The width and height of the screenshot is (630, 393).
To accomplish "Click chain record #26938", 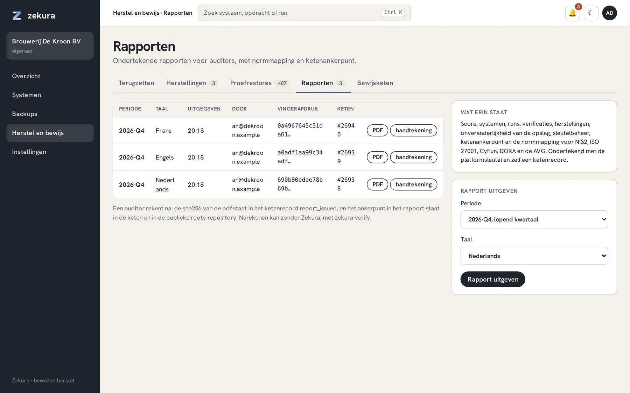I will (346, 184).
